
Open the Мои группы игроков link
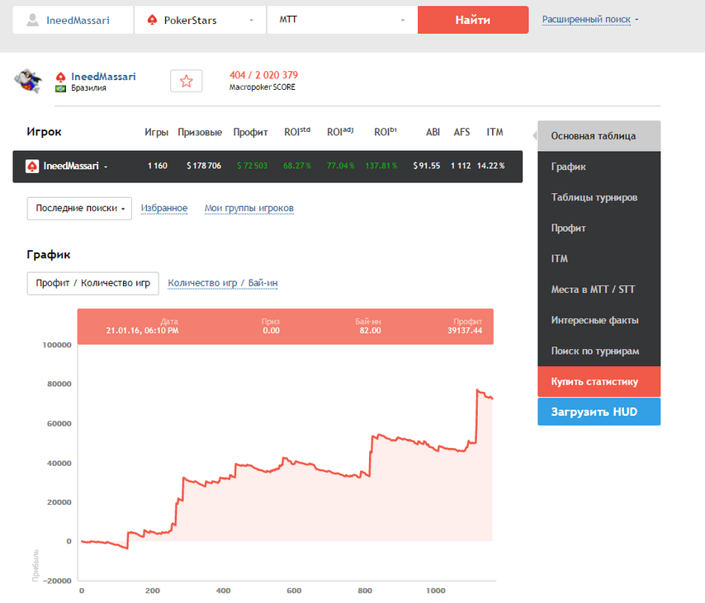point(249,208)
